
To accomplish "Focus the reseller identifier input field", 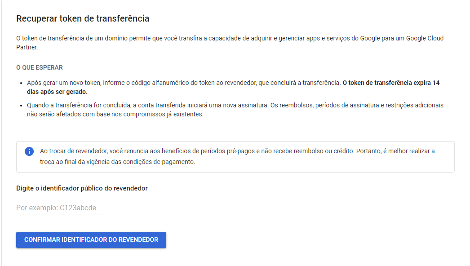I will click(x=61, y=208).
